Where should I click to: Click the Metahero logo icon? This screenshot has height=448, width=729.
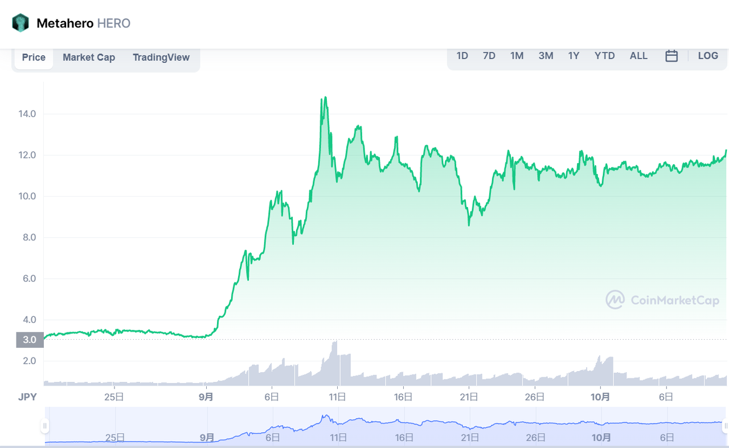(20, 23)
